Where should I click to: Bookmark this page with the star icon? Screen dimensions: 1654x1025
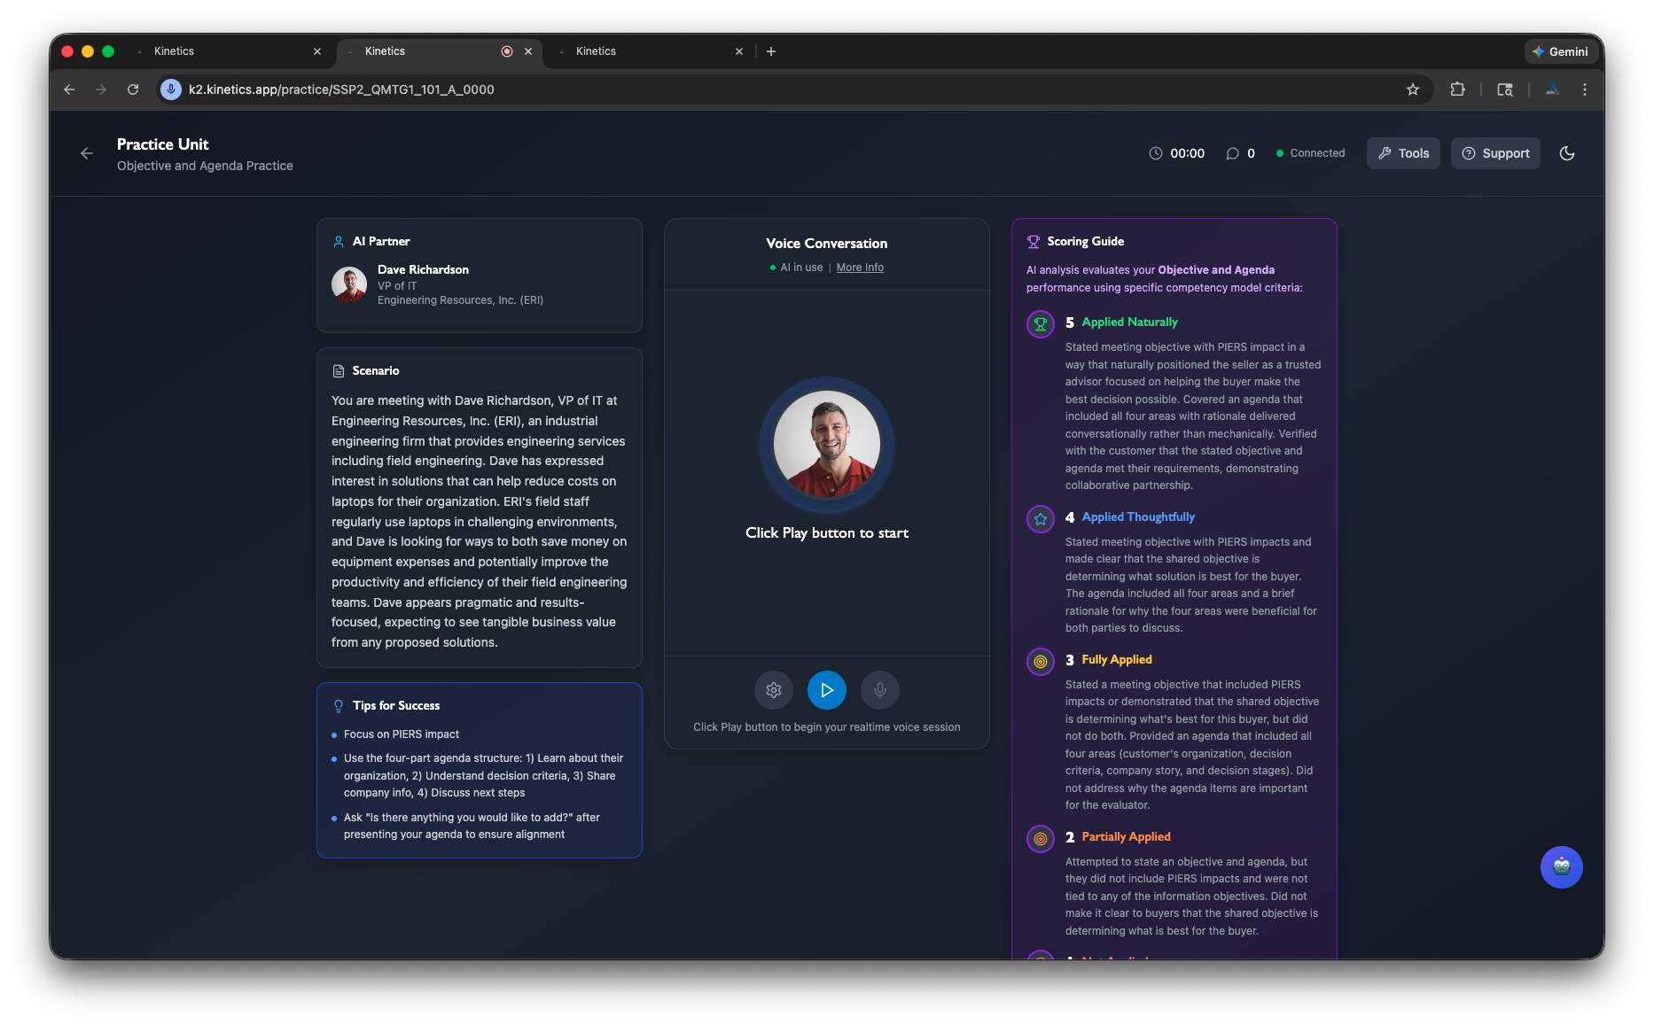[1413, 89]
